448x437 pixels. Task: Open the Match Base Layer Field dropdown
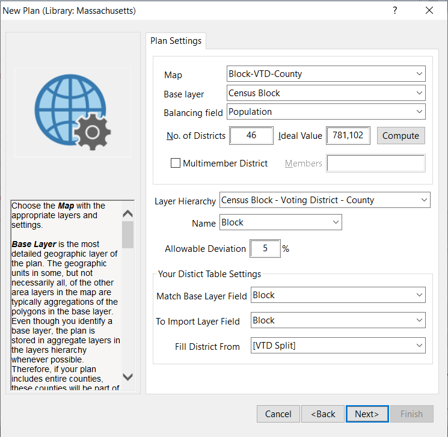338,295
